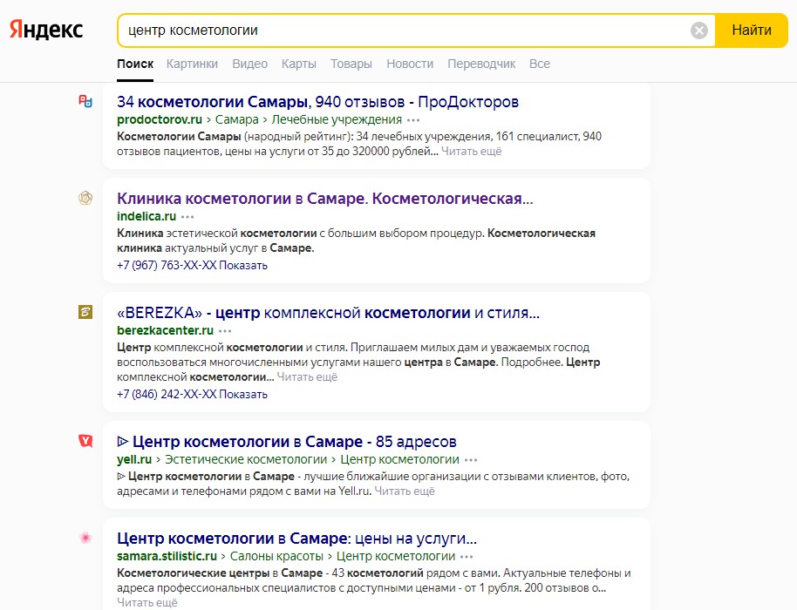Click the snippet text 'Косметологии Самары (народный рейтинг)'
797x610 pixels.
pyautogui.click(x=235, y=137)
